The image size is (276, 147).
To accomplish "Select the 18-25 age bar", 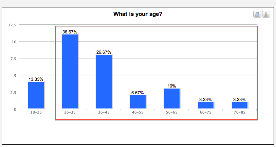I will point(36,95).
